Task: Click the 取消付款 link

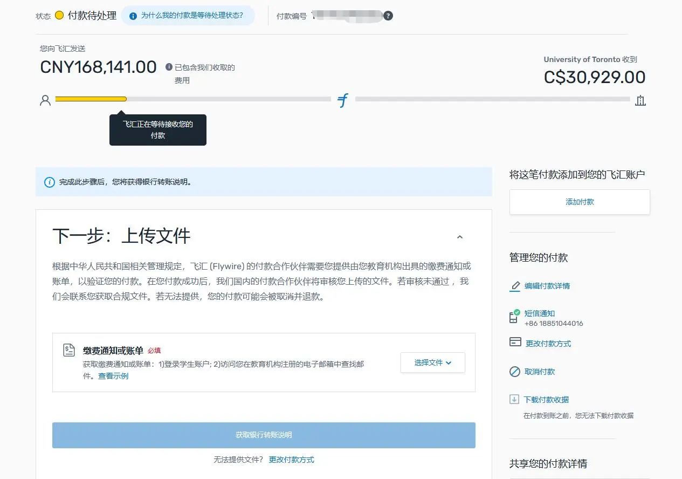Action: click(540, 372)
